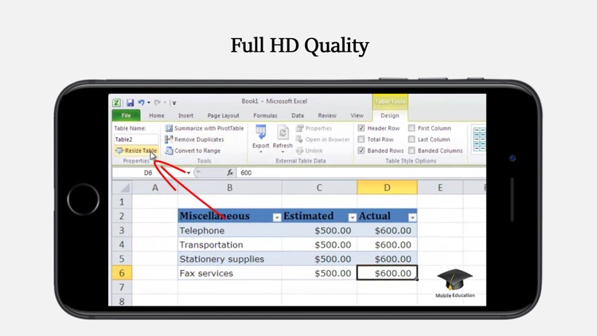Click the Name Box showing D6

pos(149,173)
